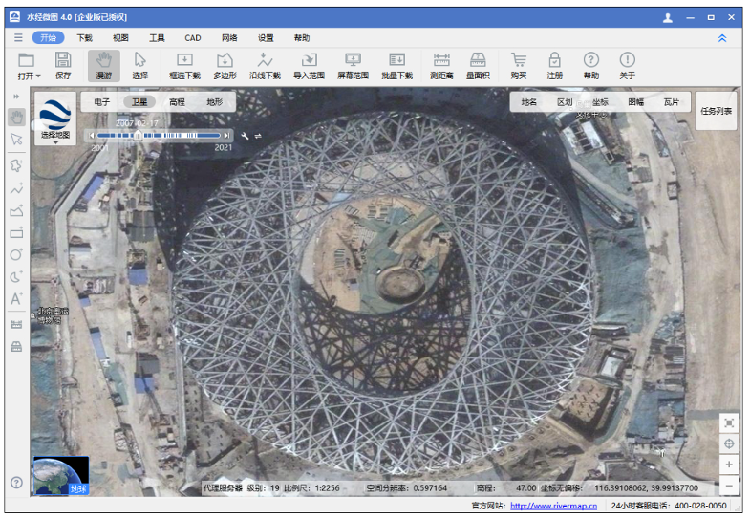750x519 pixels.
Task: Toggle the 坐标 coordinates overlay
Action: pos(600,101)
